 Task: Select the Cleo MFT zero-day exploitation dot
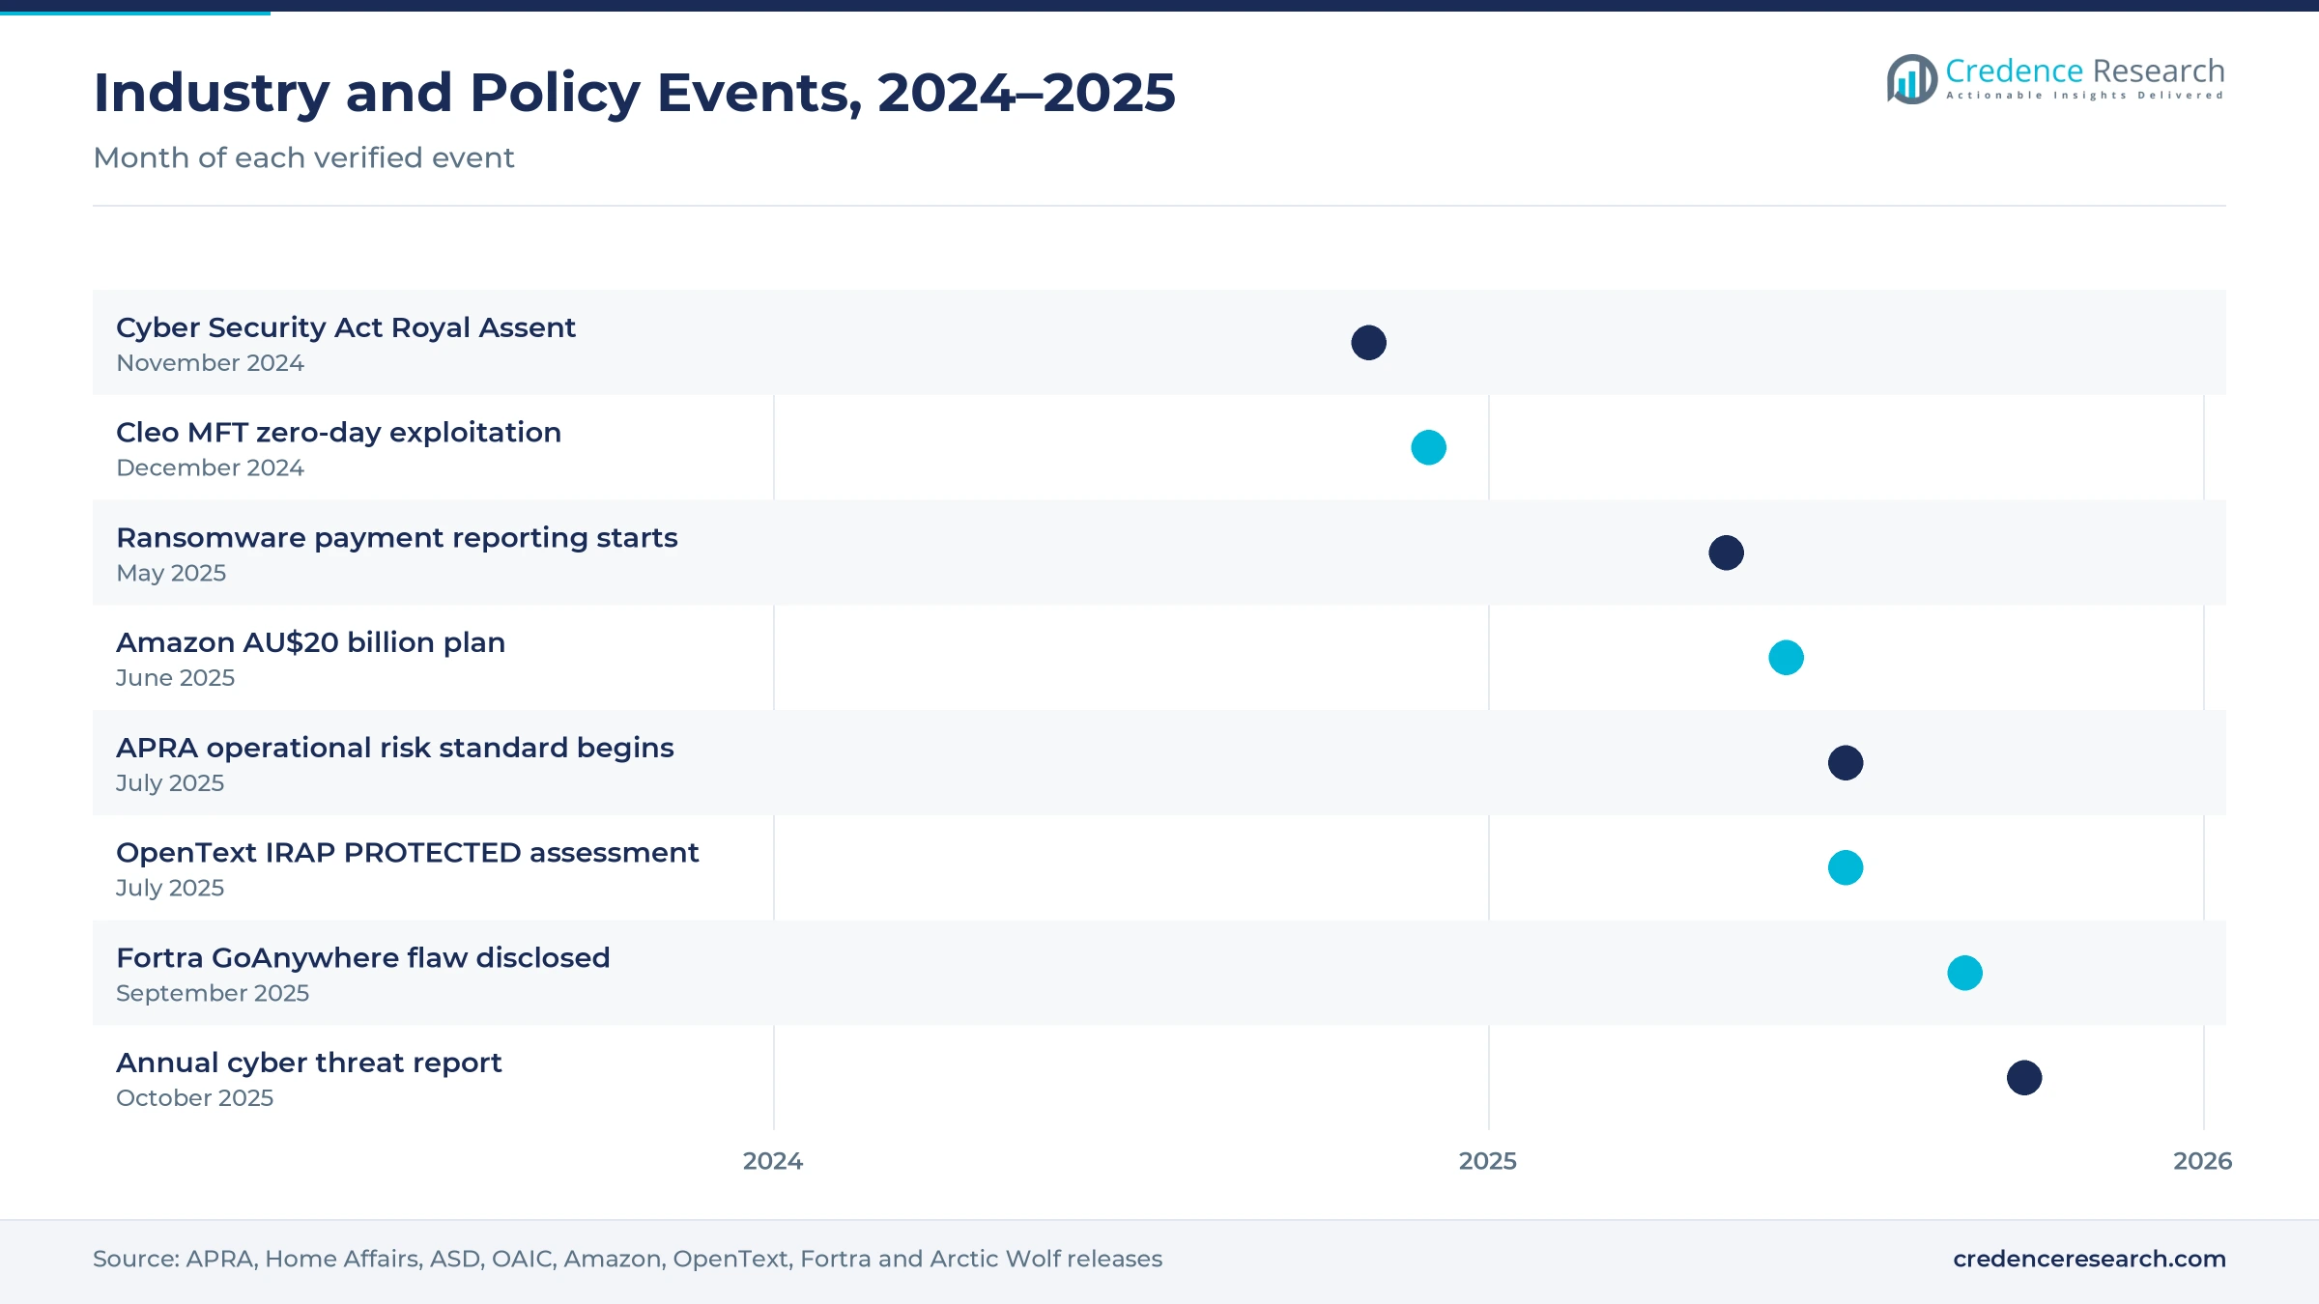[x=1428, y=447]
